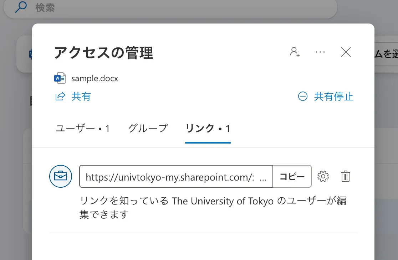
Task: Click the share arrow icon
Action: (x=60, y=97)
